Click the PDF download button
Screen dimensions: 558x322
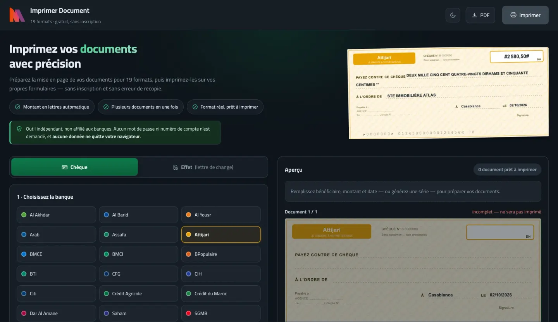click(x=480, y=15)
